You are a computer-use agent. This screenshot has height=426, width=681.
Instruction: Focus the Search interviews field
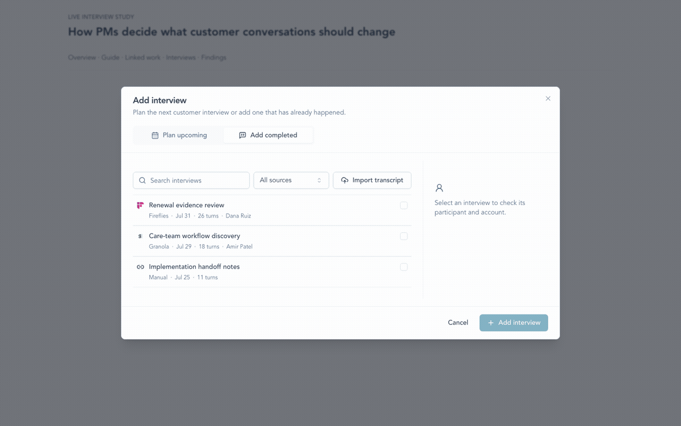point(191,181)
